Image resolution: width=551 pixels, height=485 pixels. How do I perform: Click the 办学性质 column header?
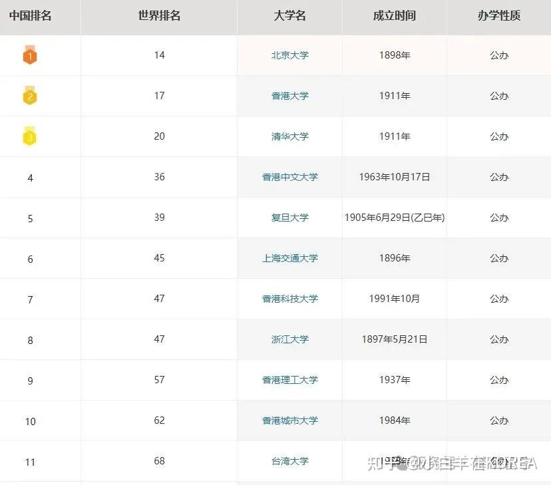point(499,15)
